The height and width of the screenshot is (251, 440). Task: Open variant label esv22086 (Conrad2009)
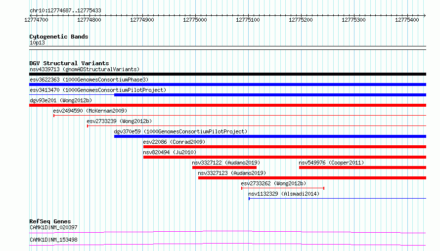174,142
